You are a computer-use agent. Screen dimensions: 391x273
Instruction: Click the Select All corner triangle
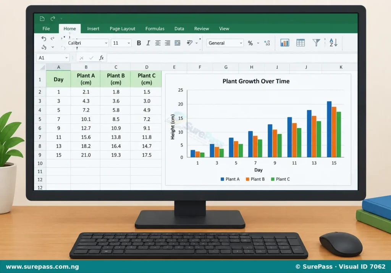click(43, 67)
